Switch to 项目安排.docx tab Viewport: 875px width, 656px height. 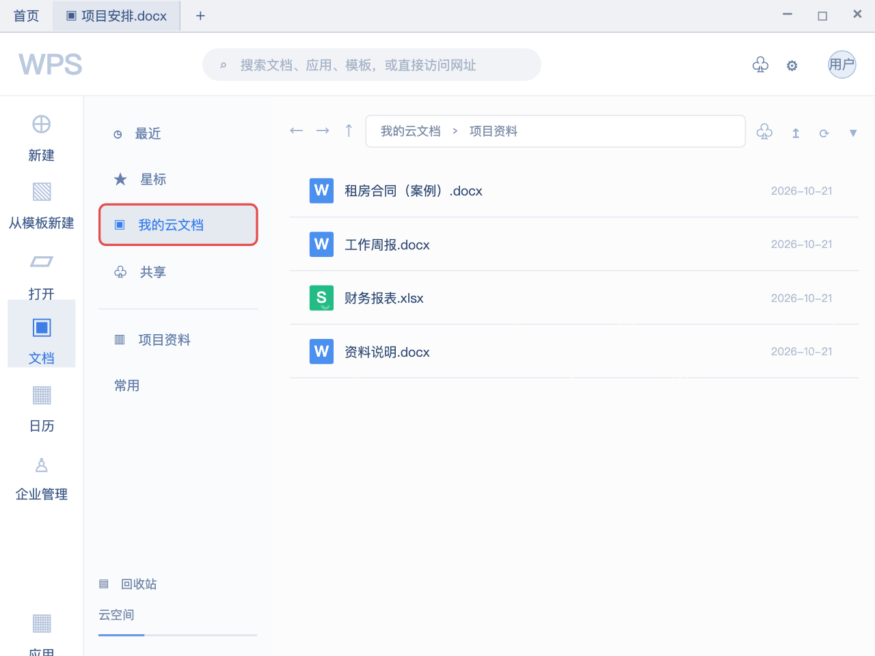[x=116, y=16]
